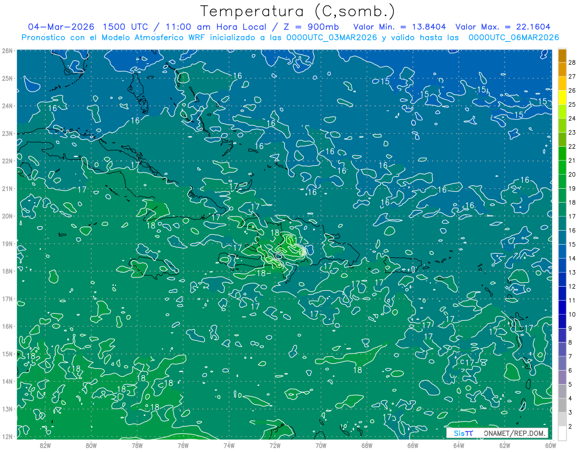Click the "68W" longitude label

point(367,445)
